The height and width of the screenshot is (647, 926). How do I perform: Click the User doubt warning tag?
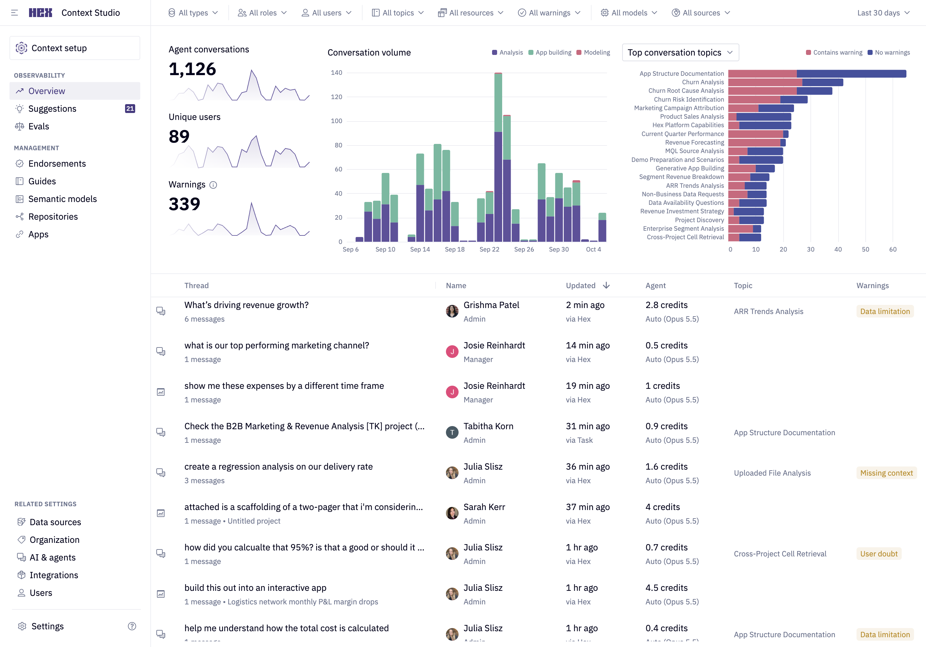tap(879, 554)
